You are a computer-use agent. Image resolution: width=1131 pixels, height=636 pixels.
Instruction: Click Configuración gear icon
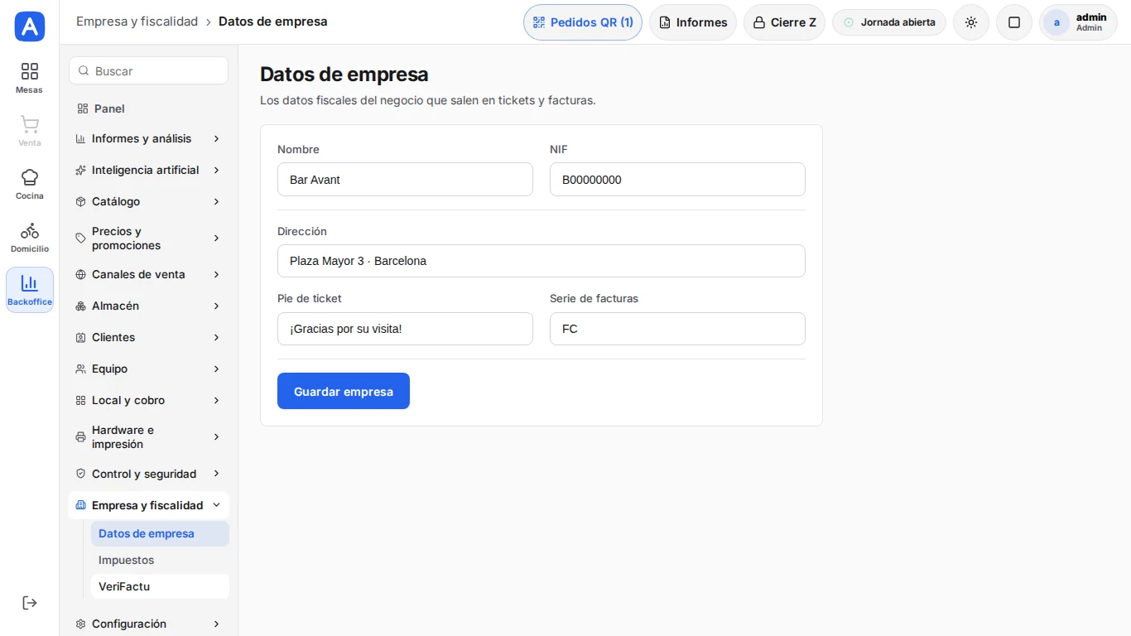coord(80,624)
